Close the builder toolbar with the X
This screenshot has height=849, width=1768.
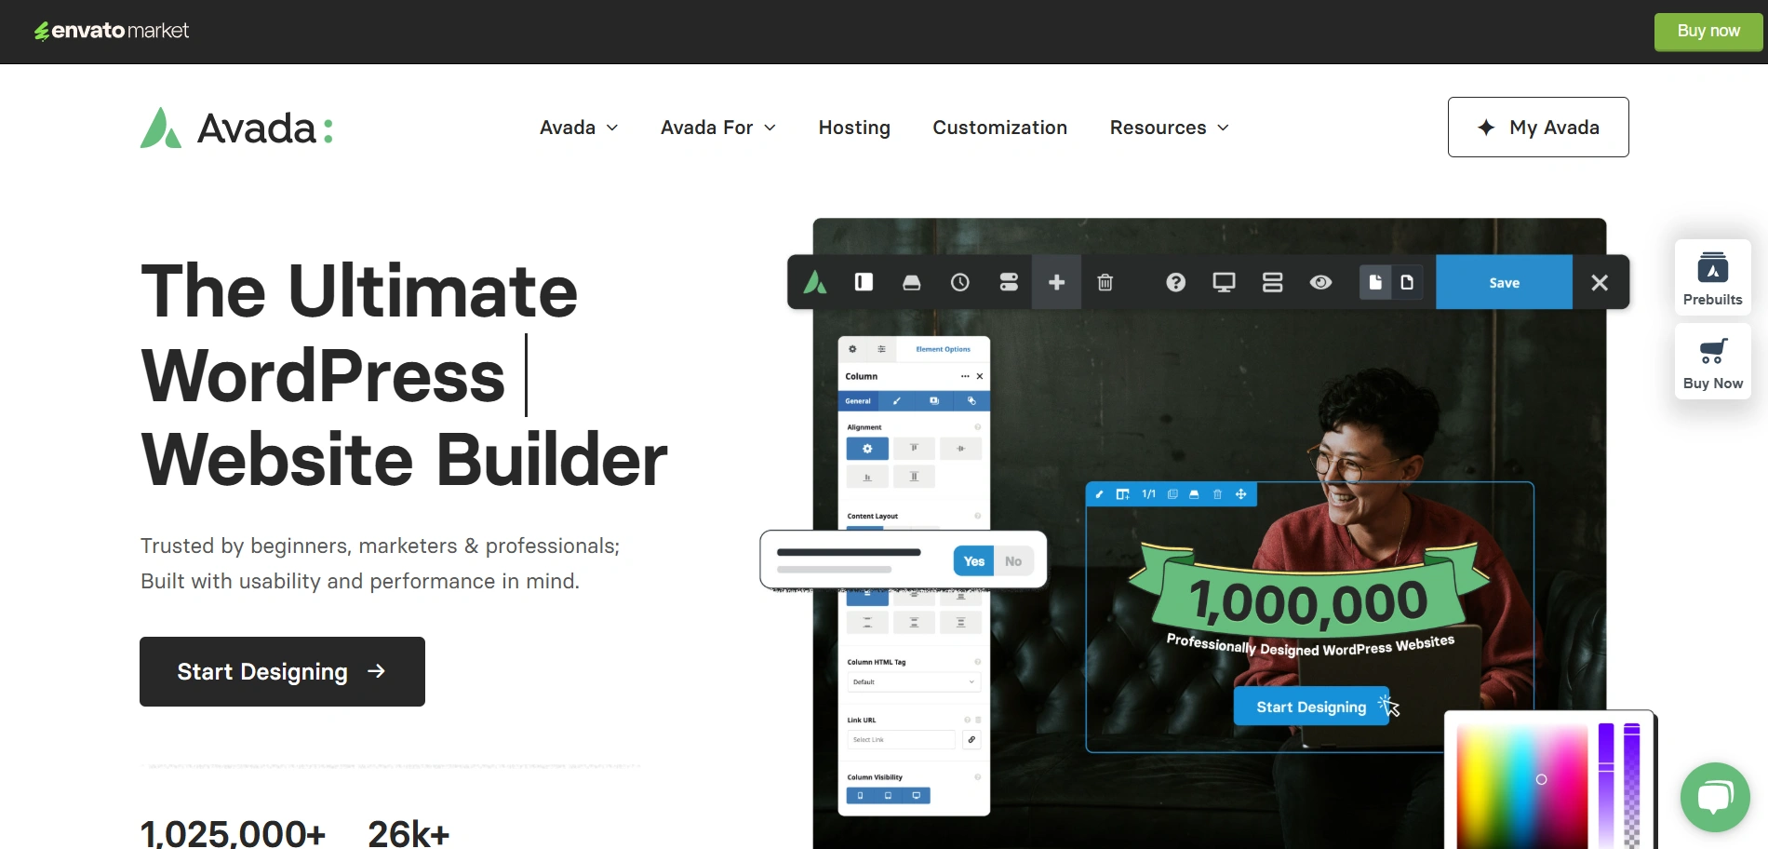tap(1600, 282)
